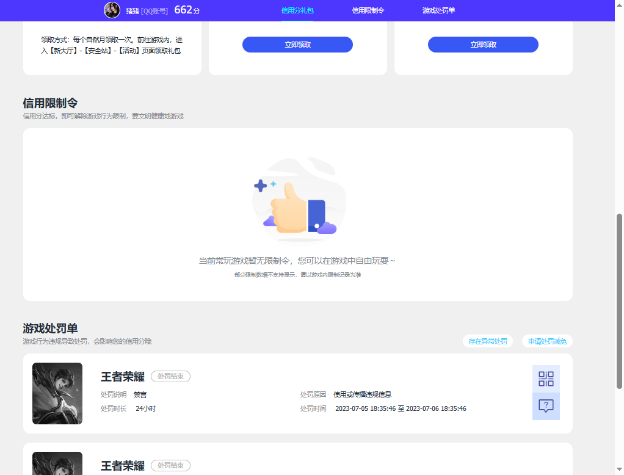The image size is (624, 475).
Task: Click 使用或传播违规信息 reason text
Action: [x=362, y=394]
